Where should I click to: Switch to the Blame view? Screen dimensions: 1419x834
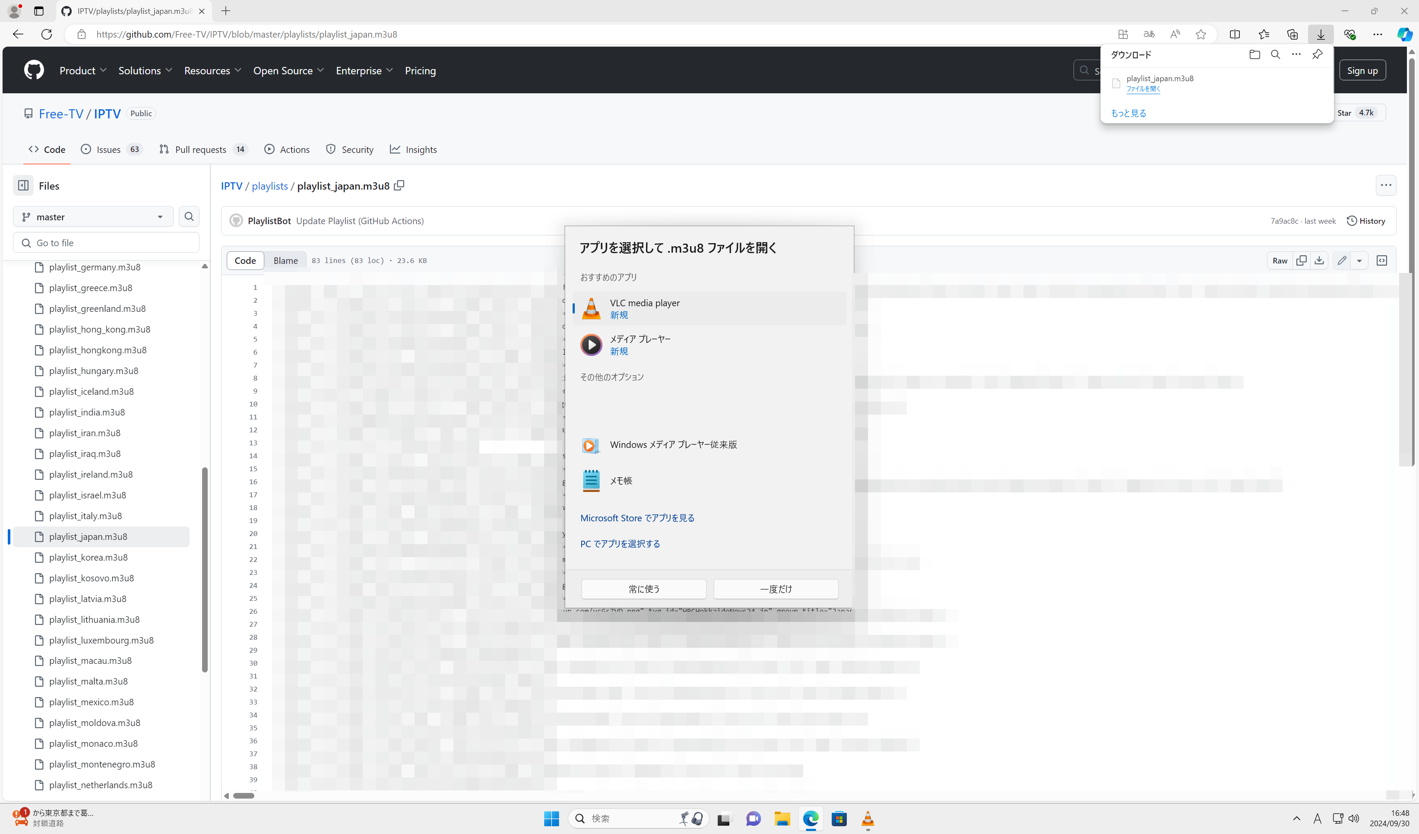pos(285,260)
